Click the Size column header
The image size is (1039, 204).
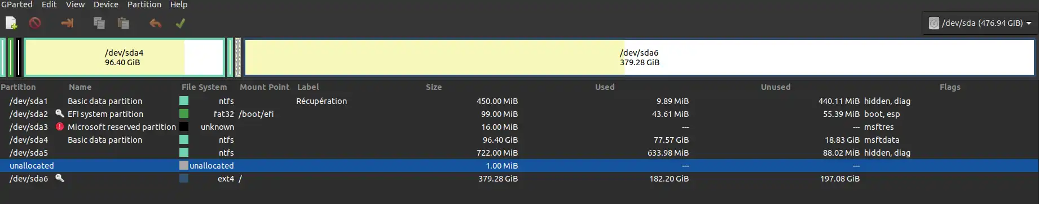[x=434, y=87]
